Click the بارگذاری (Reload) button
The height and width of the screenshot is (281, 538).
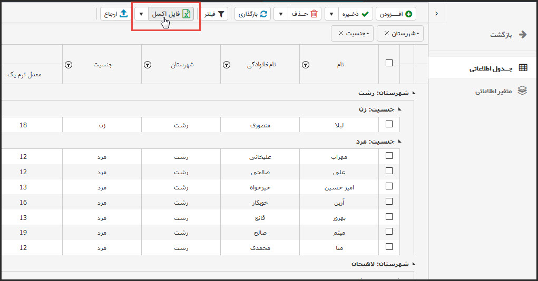(x=253, y=14)
